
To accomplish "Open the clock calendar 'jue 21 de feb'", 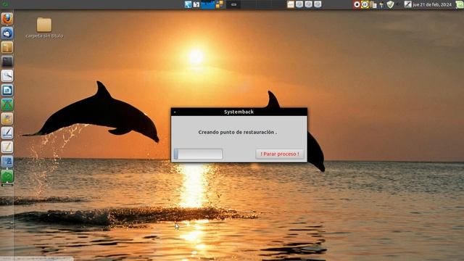I will 432,5.
